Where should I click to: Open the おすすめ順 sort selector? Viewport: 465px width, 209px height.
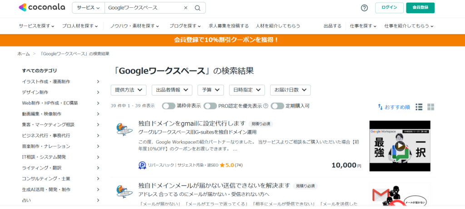pyautogui.click(x=394, y=107)
